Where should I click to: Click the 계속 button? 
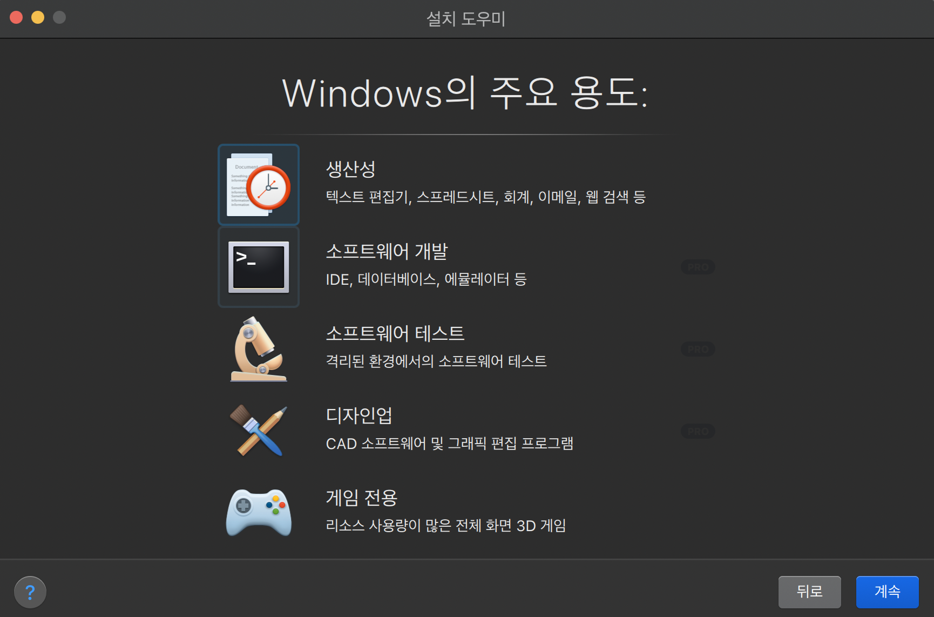887,592
